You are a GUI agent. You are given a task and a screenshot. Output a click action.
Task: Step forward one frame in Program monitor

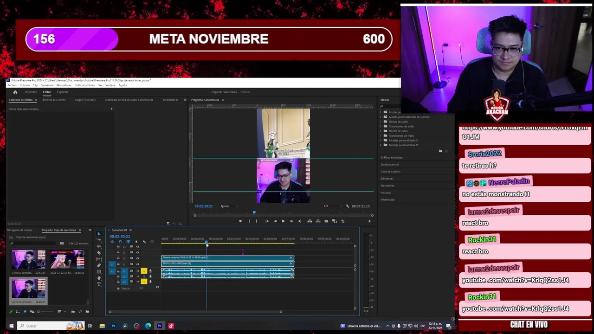point(292,221)
